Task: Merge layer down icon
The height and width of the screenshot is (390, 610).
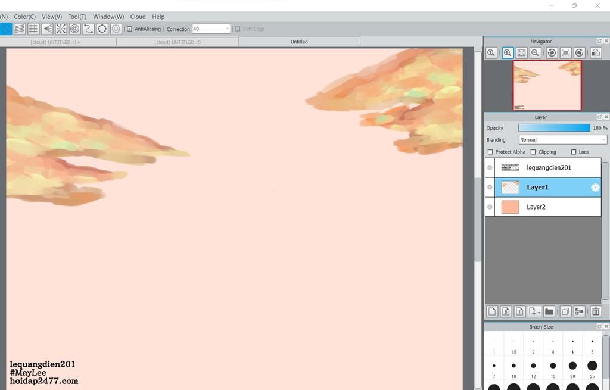Action: click(x=579, y=311)
